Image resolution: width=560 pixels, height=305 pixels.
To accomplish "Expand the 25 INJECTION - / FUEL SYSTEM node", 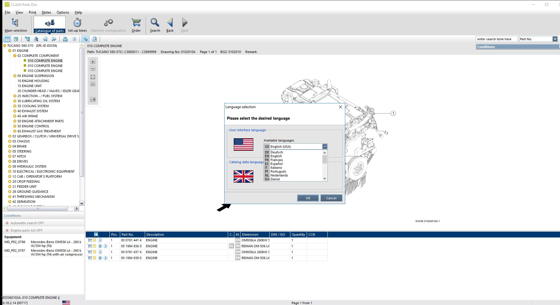I will click(15, 96).
